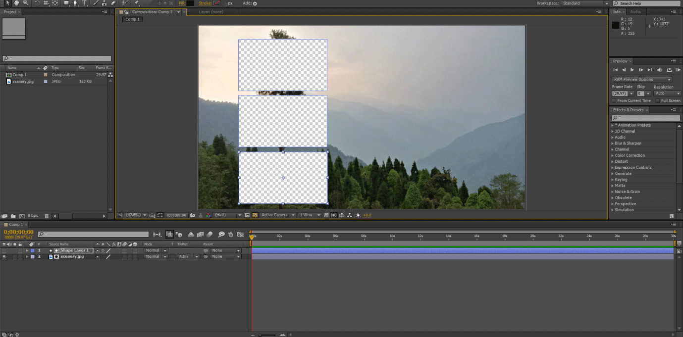Take a snapshot with the camera icon

point(193,215)
